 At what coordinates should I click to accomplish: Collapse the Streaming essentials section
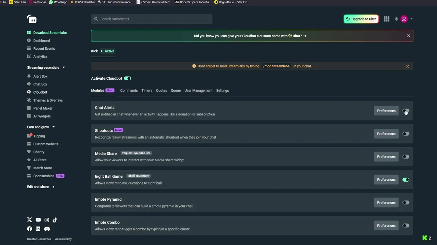64,67
